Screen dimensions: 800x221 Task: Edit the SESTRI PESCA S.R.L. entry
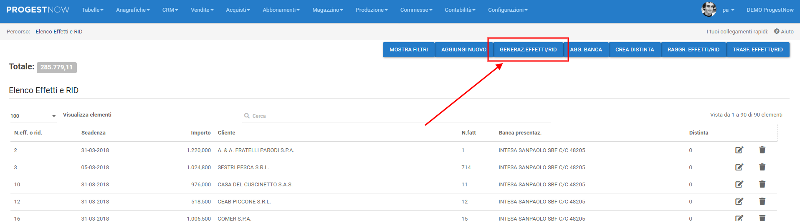(739, 167)
